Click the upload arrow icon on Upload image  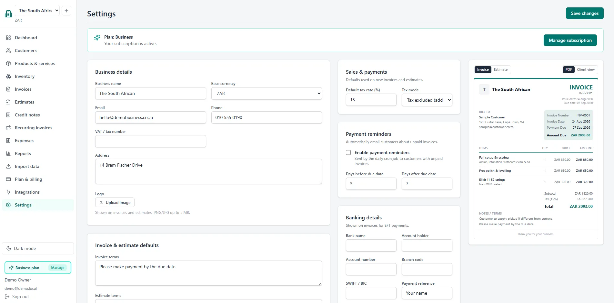(x=101, y=202)
